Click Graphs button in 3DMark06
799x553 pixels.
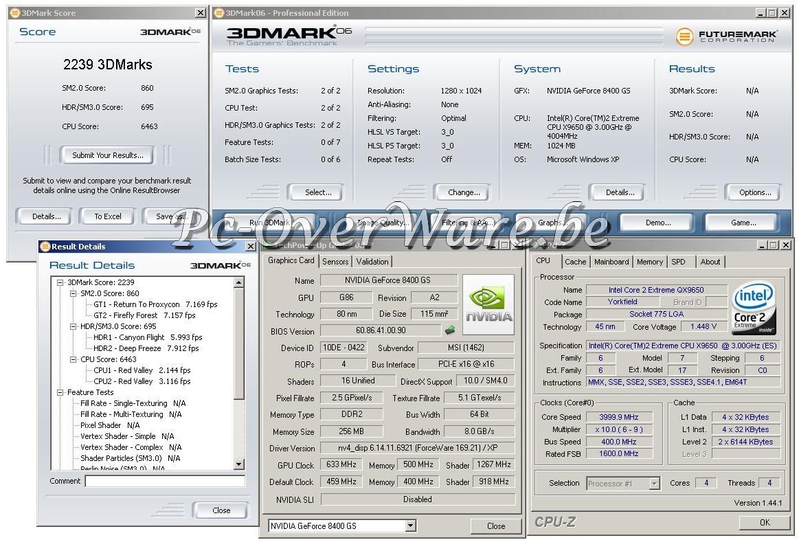tap(552, 223)
